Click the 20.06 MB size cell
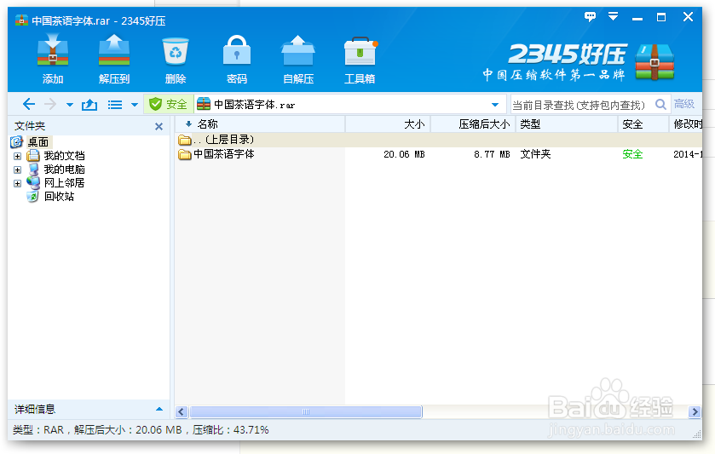This screenshot has height=454, width=715. point(404,154)
